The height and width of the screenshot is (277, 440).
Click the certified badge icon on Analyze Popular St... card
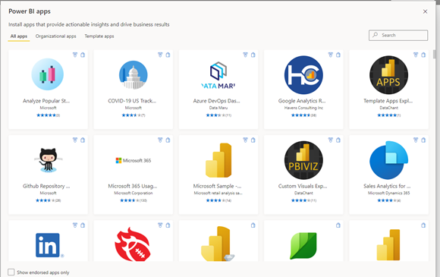coord(75,55)
